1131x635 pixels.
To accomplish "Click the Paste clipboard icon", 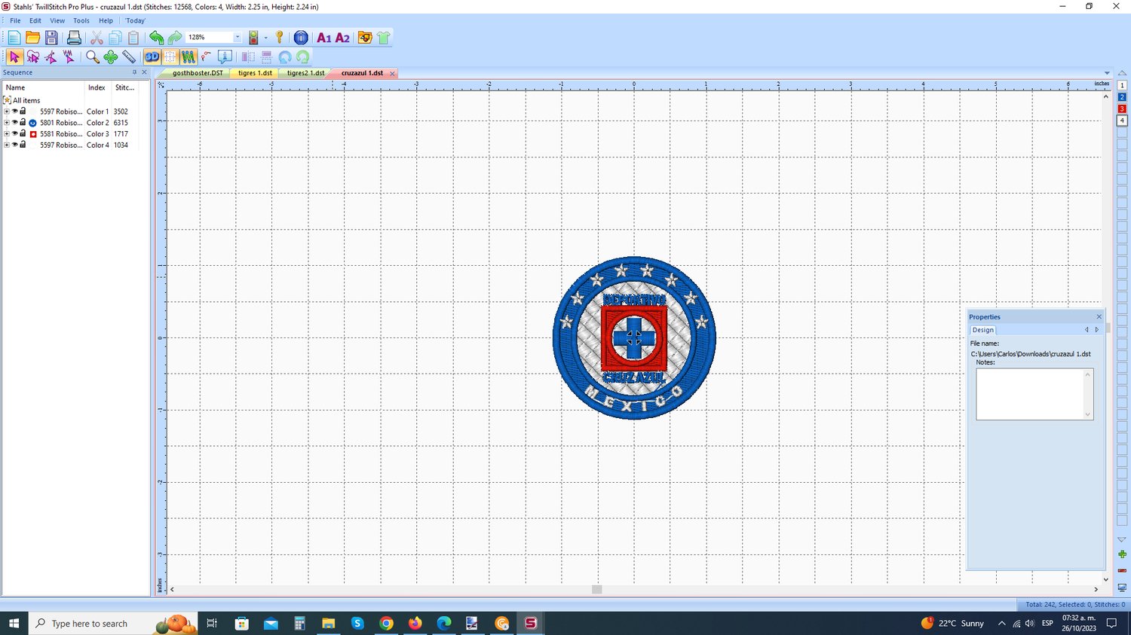I will [x=133, y=38].
